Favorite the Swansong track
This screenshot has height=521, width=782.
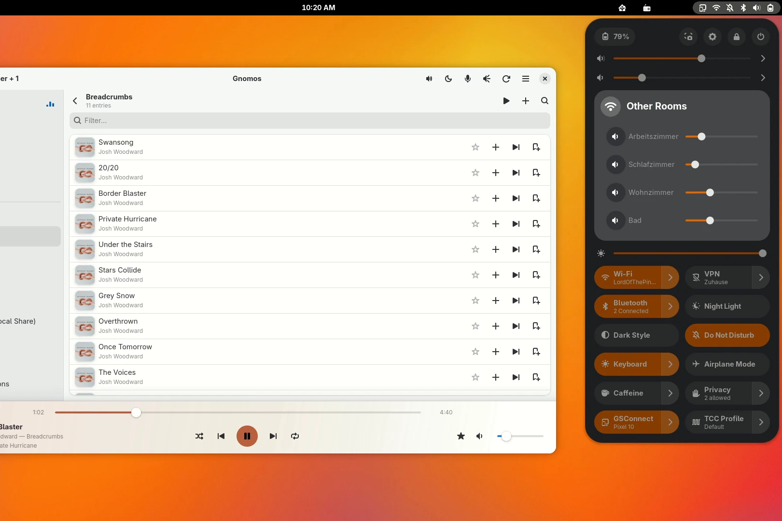[x=475, y=147]
